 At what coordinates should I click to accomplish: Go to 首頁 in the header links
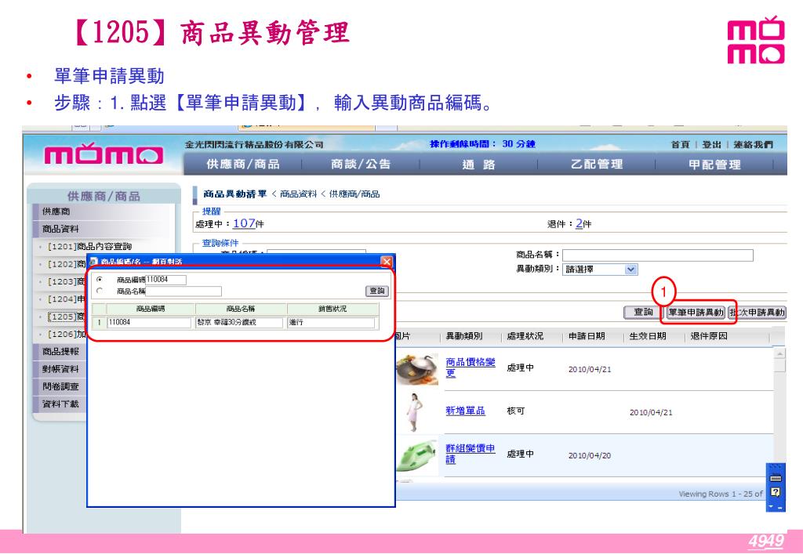pyautogui.click(x=680, y=145)
